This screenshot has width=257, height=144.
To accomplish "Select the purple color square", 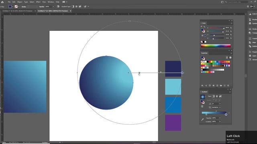I will (173, 123).
